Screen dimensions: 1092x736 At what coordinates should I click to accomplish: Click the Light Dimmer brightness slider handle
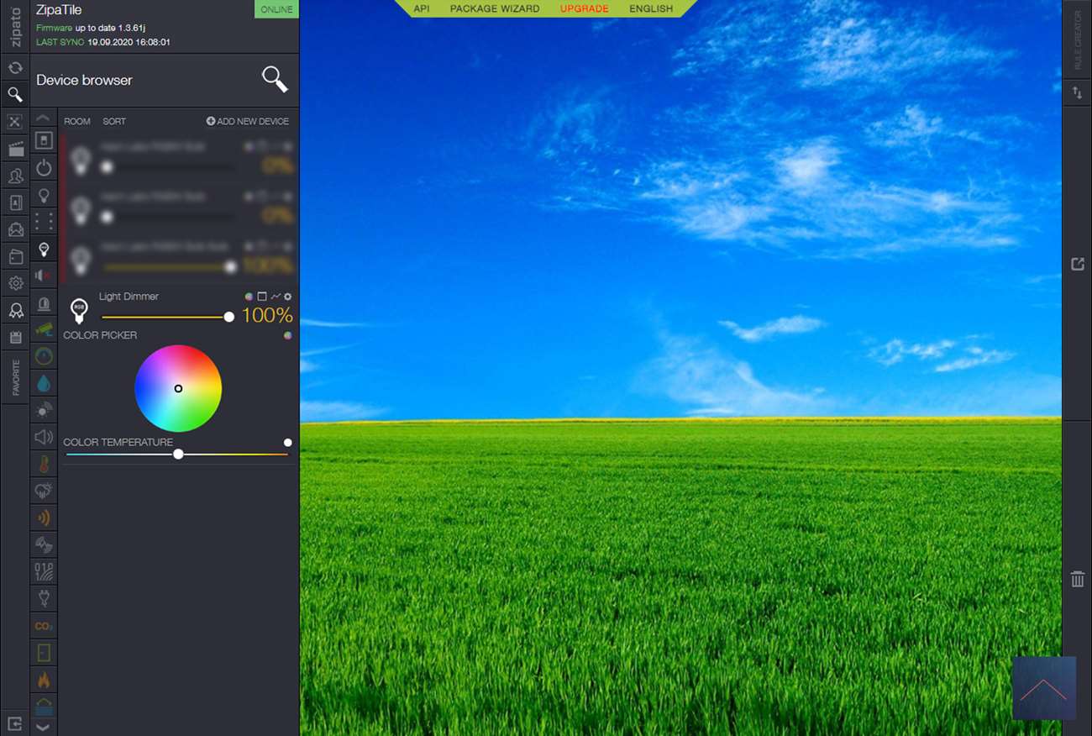229,317
